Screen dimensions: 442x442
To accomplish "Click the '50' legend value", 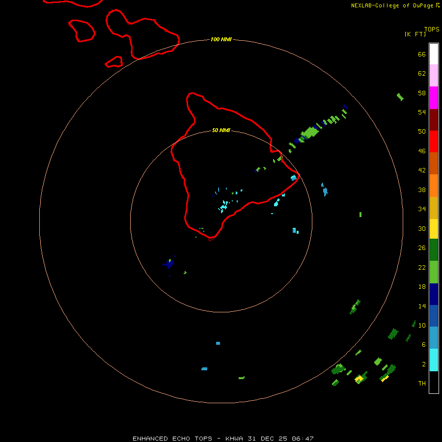I will click(422, 132).
